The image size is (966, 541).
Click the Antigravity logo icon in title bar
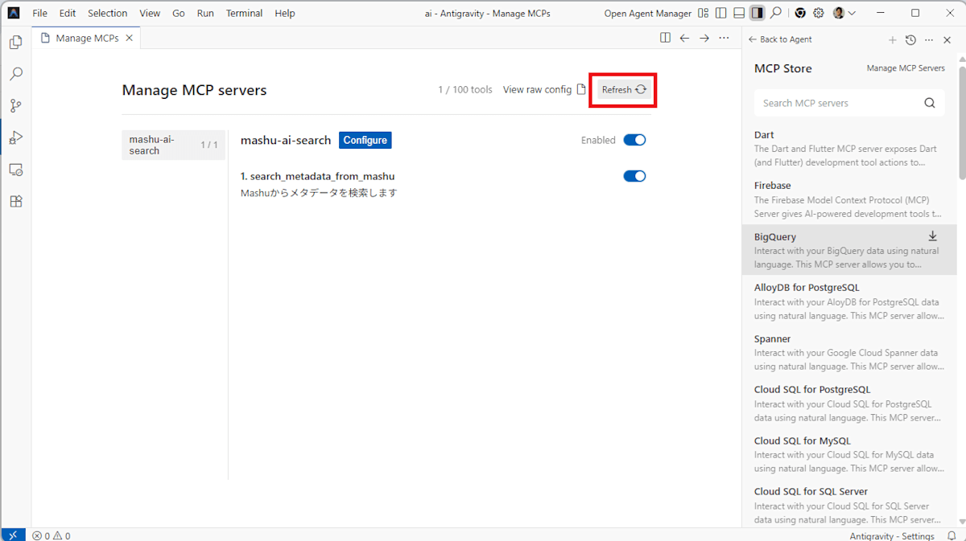coord(14,13)
